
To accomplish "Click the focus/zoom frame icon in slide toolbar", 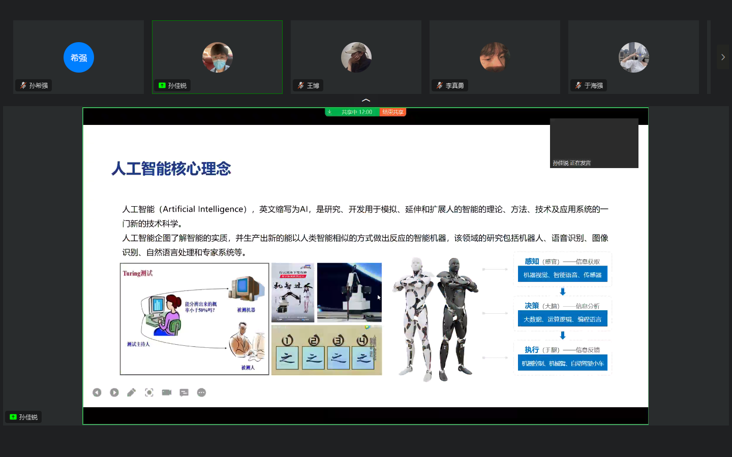I will click(149, 393).
